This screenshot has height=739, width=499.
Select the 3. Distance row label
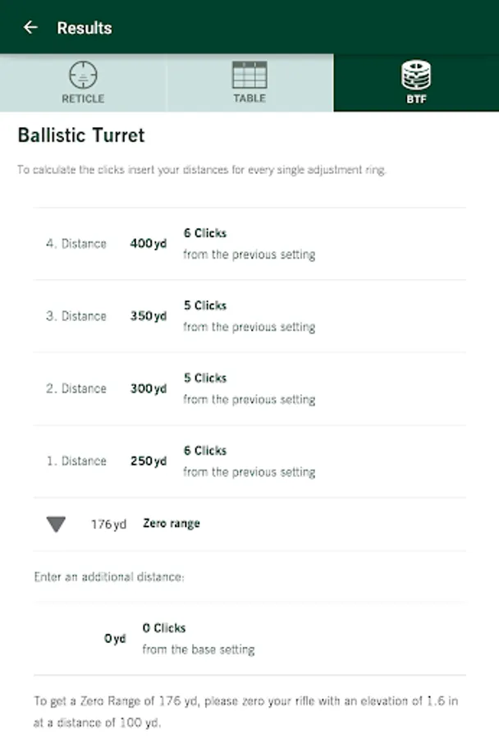(76, 316)
